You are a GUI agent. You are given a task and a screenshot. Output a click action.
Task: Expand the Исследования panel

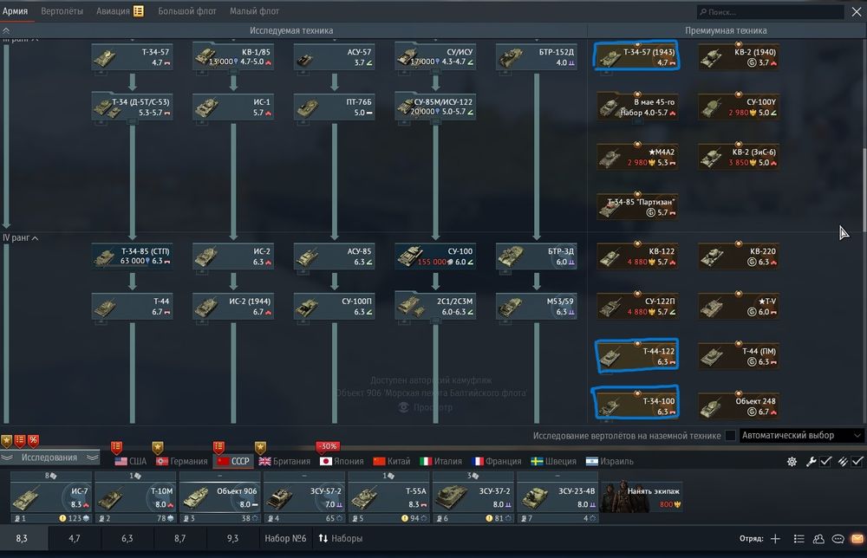[49, 457]
